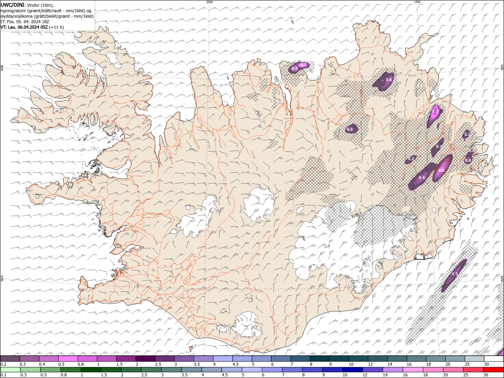Click the 0.6 precipitation label in east Iceland
504x378 pixels.
tap(441, 170)
